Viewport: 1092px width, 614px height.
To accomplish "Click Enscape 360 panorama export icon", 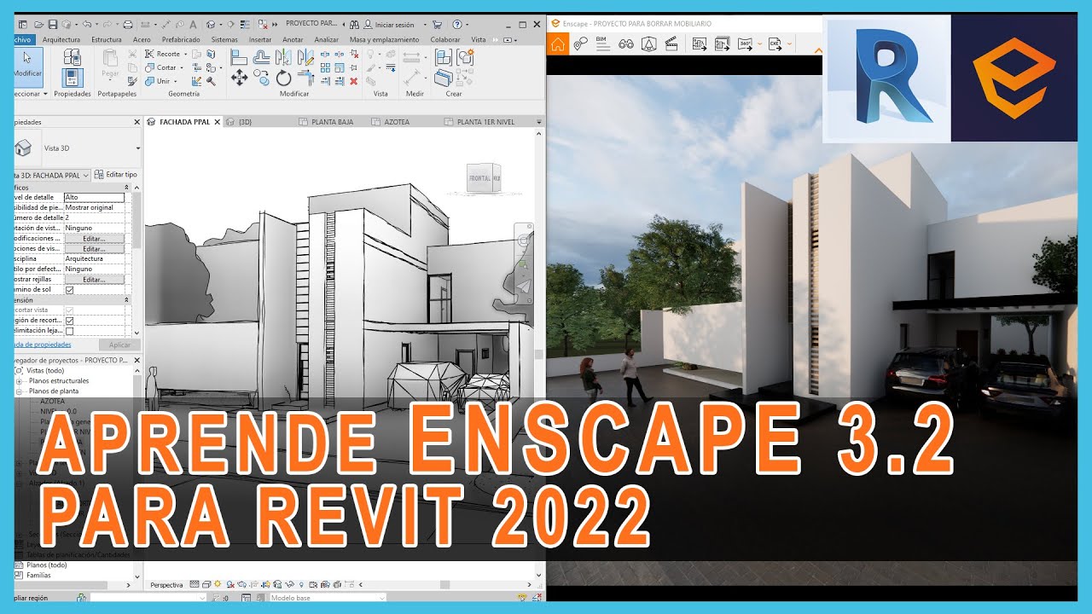I will 745,44.
